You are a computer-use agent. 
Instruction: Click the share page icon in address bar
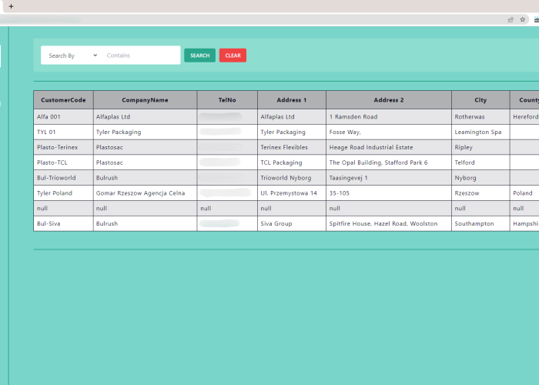(511, 19)
